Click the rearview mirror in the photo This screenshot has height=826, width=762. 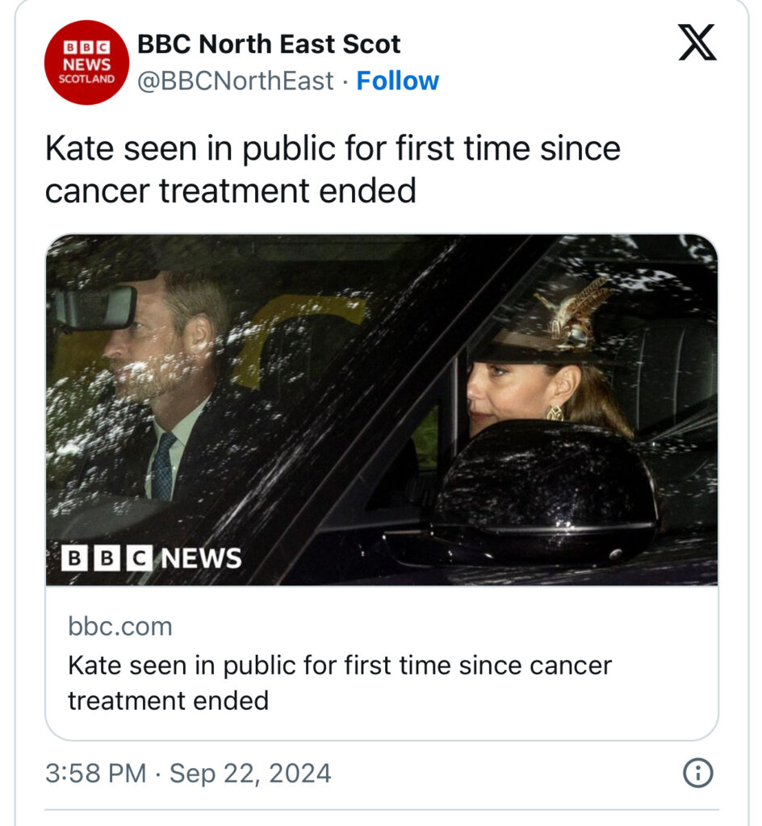click(94, 307)
